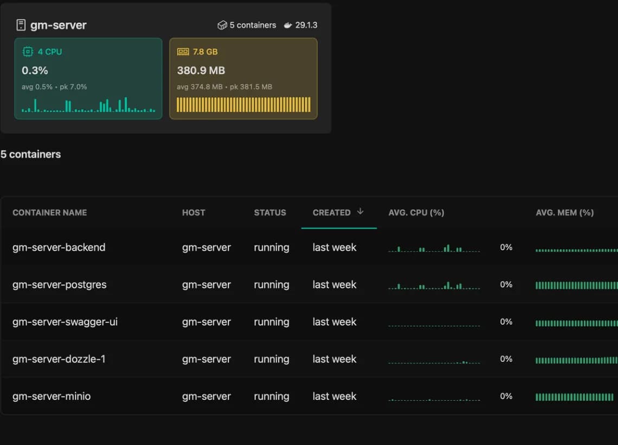Click avg 374.8 MB pk 381.5 MB text
This screenshot has width=618, height=445.
tap(224, 87)
